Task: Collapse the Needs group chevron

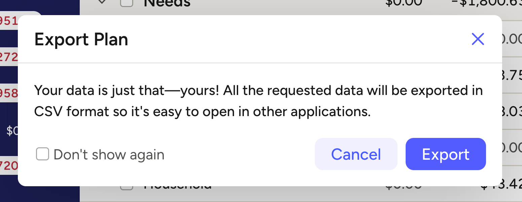Action: (x=102, y=3)
